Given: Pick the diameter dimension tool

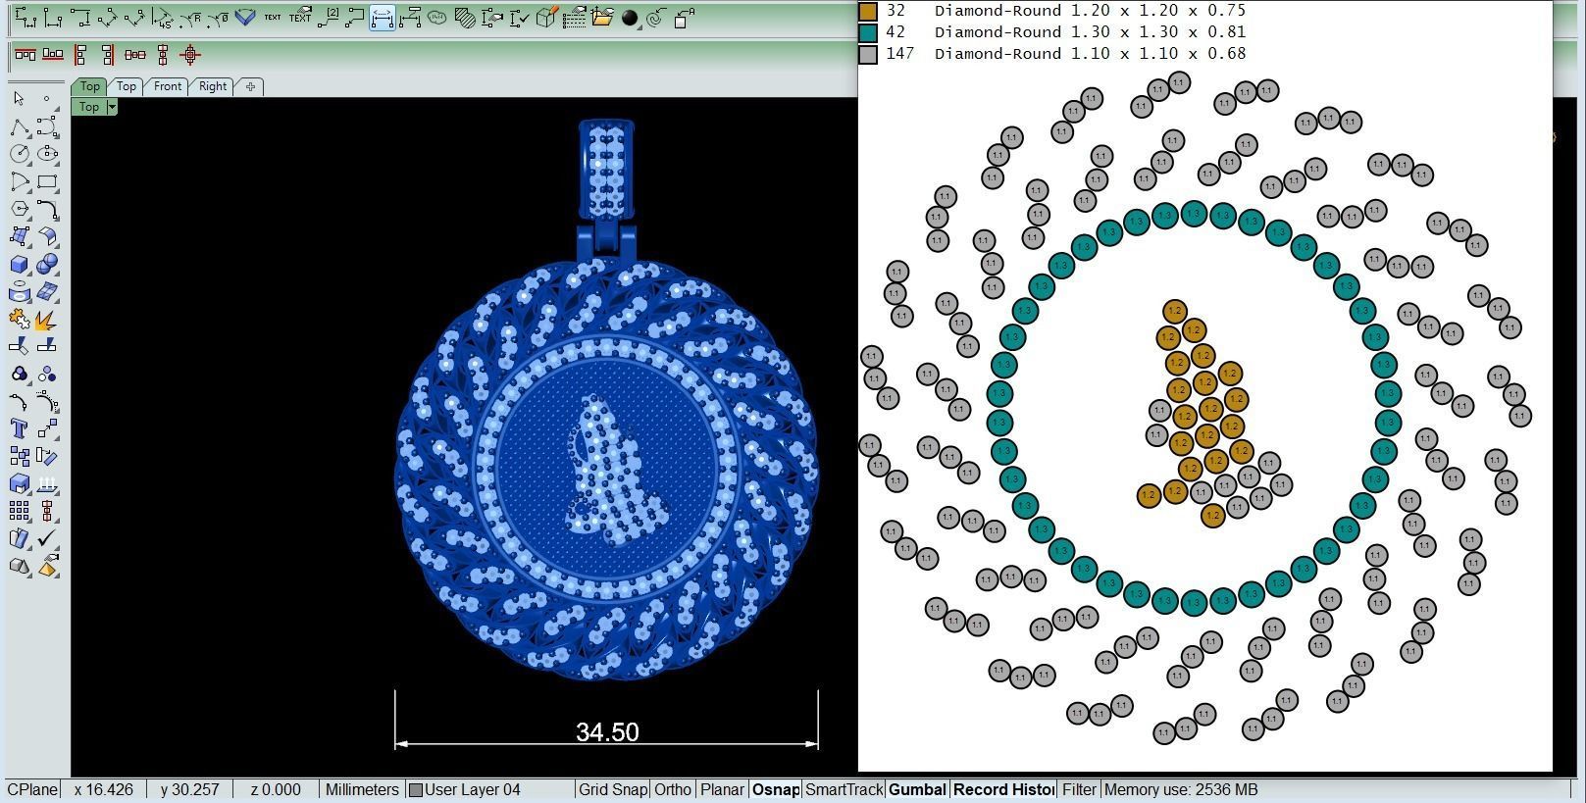Looking at the screenshot, I should [218, 18].
